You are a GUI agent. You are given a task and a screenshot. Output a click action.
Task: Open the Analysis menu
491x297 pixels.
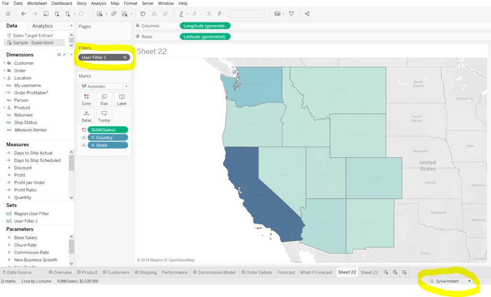98,3
